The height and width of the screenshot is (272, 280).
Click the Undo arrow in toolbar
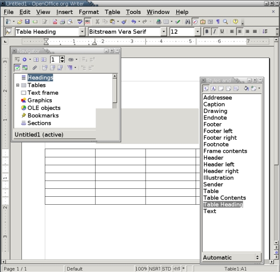133,21
